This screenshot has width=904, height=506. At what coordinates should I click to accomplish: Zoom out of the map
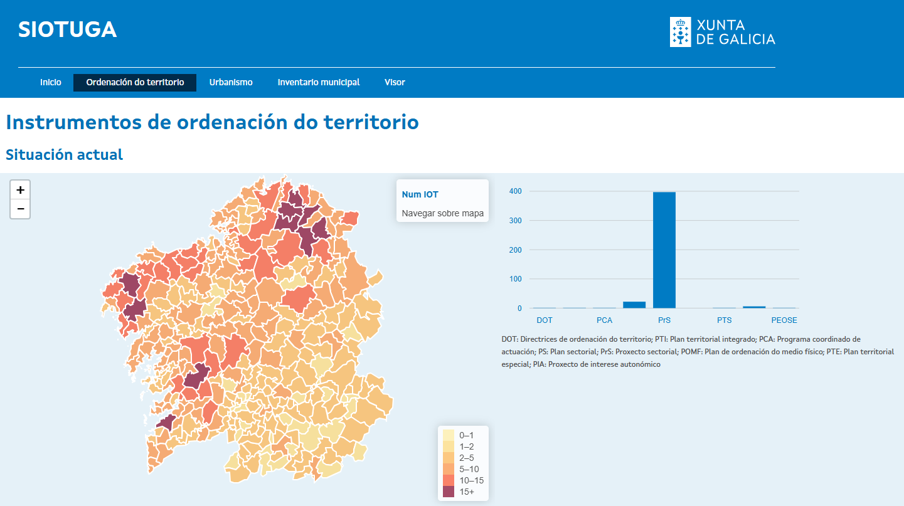20,209
